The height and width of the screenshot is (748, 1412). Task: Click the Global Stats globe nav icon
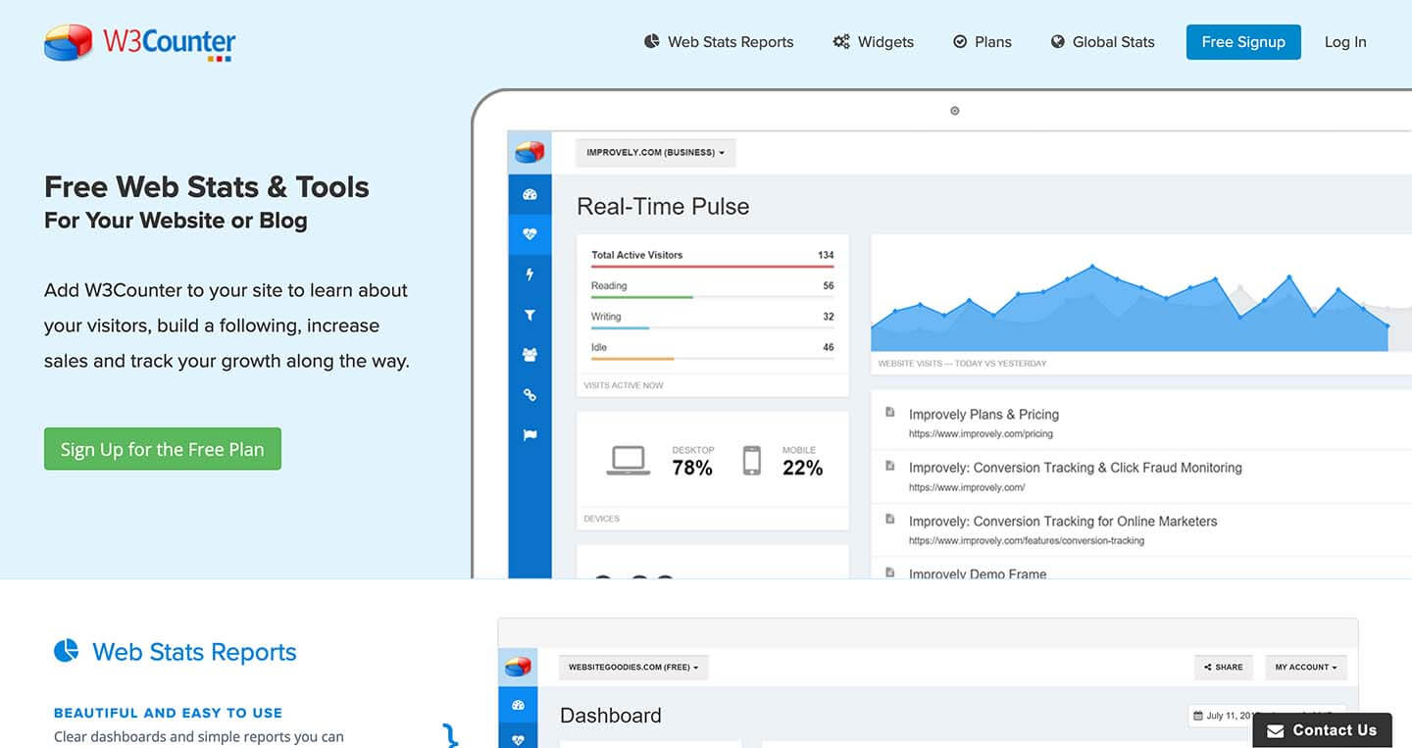click(x=1057, y=42)
